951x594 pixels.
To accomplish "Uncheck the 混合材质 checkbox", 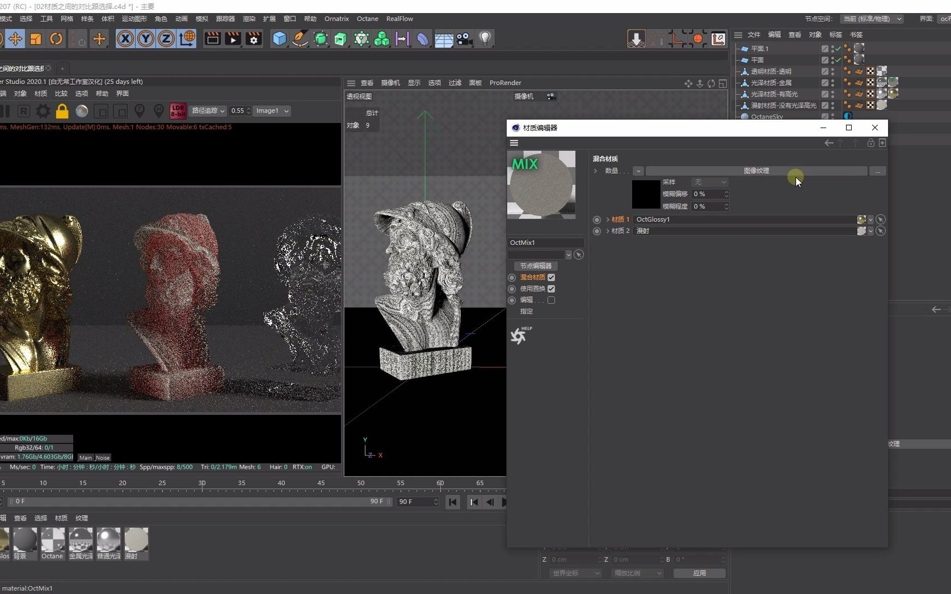I will coord(551,277).
